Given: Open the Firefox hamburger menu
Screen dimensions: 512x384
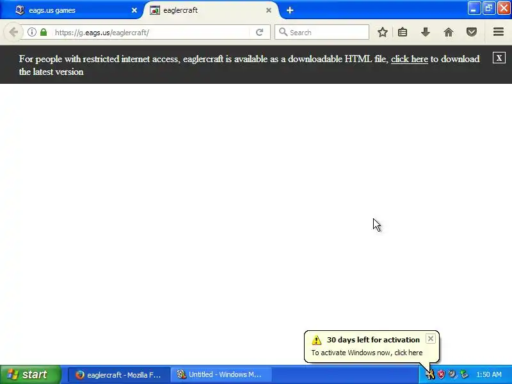Looking at the screenshot, I should tap(499, 32).
